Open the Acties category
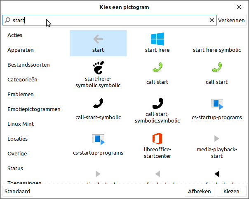 [x=15, y=35]
